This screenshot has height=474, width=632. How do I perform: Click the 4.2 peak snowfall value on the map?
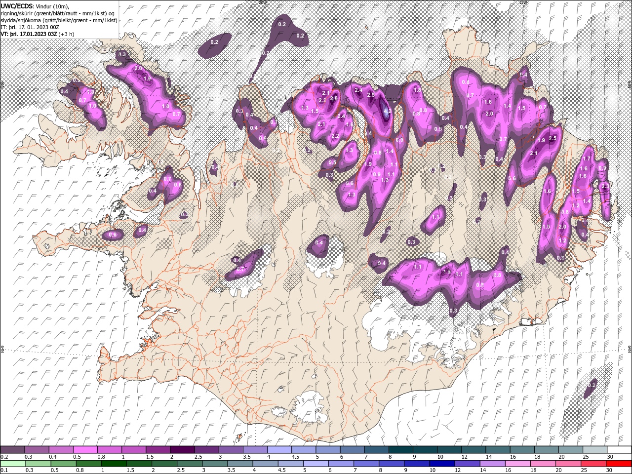click(387, 112)
